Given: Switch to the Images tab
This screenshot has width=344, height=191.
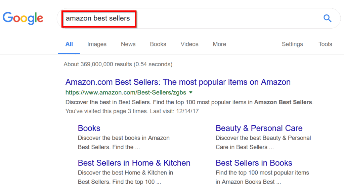Looking at the screenshot, I should (x=97, y=44).
